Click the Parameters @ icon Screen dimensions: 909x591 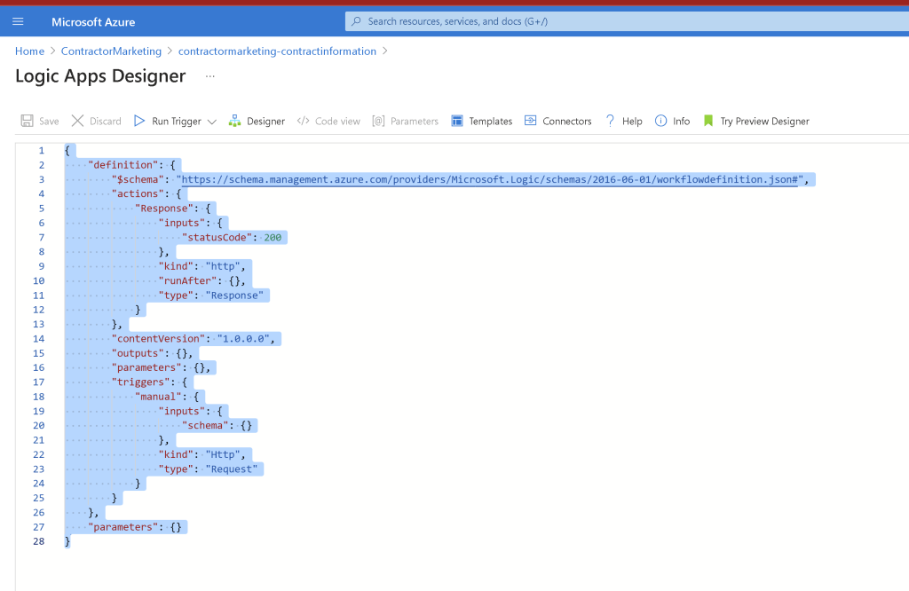378,121
